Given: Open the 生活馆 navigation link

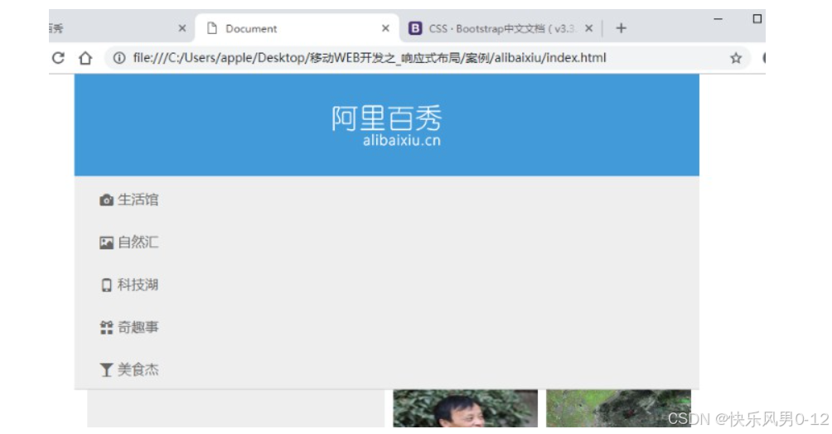Looking at the screenshot, I should [129, 200].
